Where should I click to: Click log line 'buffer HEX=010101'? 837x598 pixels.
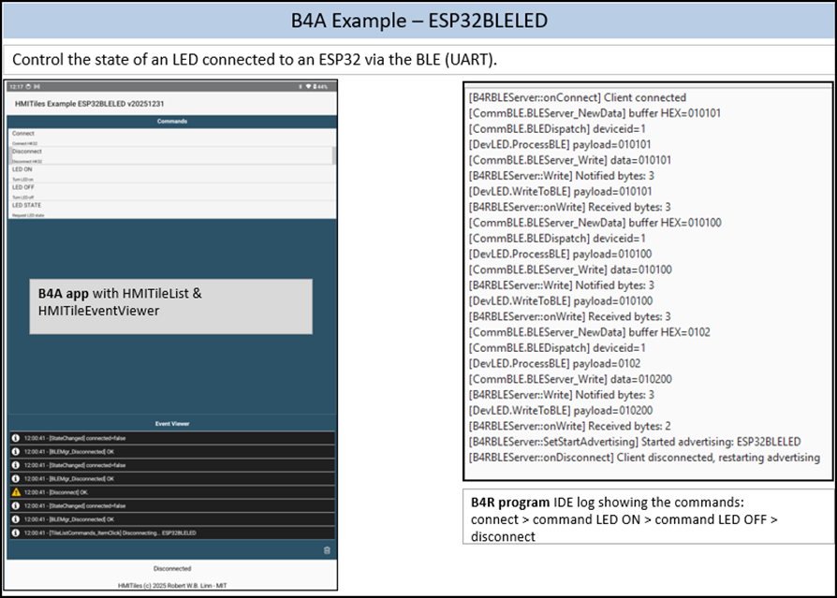pos(595,113)
